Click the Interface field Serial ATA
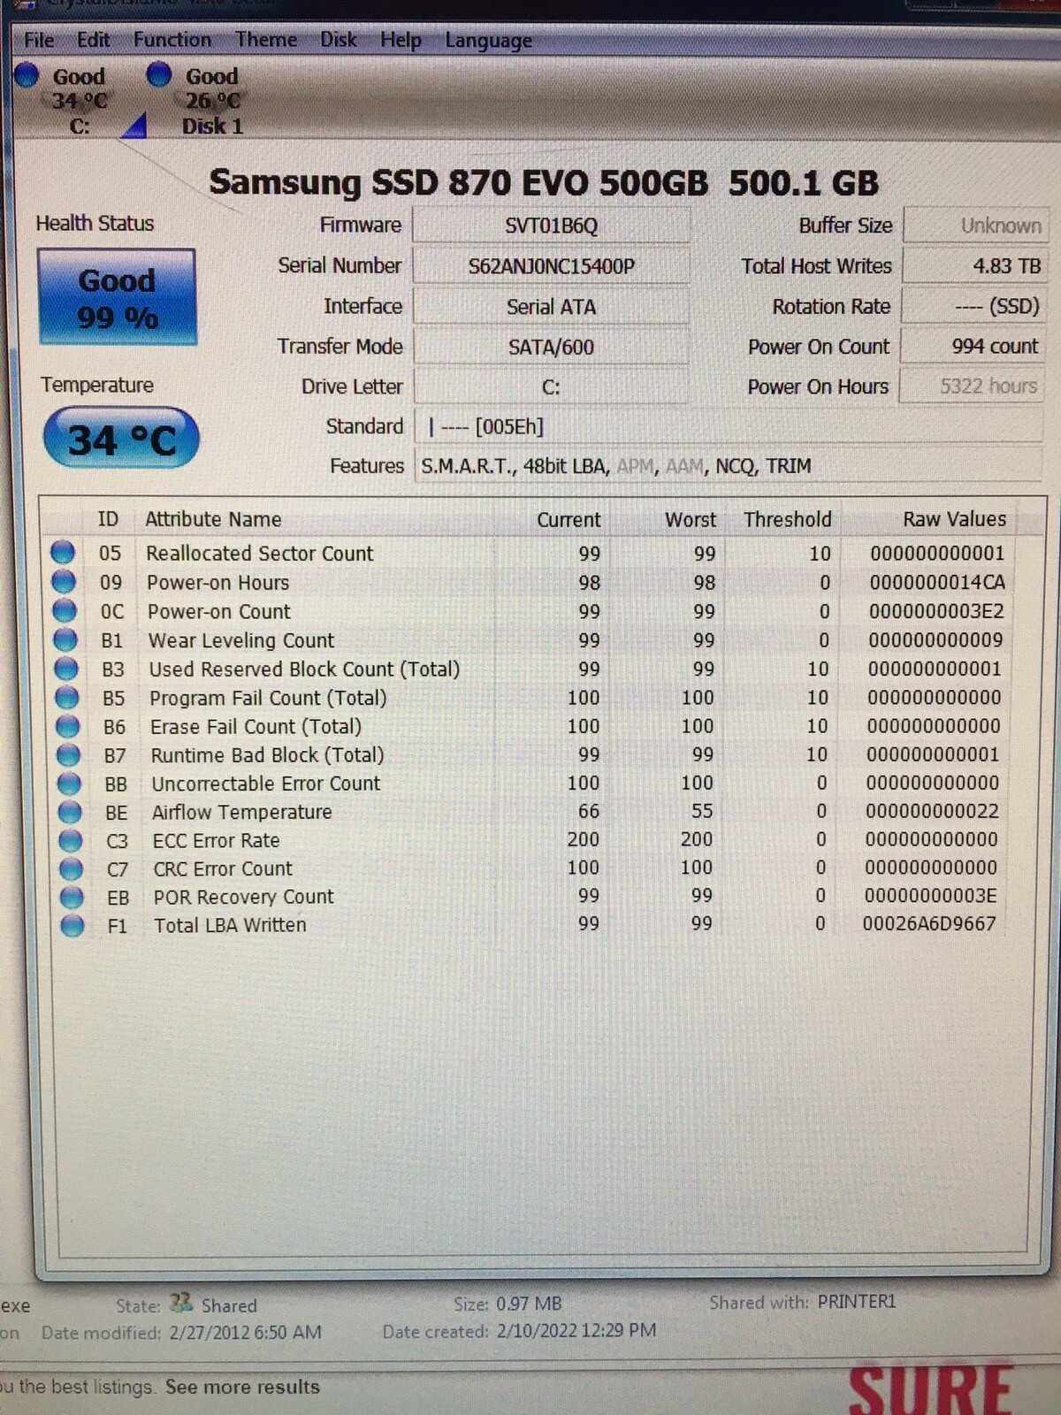Image resolution: width=1061 pixels, height=1415 pixels. pos(551,307)
